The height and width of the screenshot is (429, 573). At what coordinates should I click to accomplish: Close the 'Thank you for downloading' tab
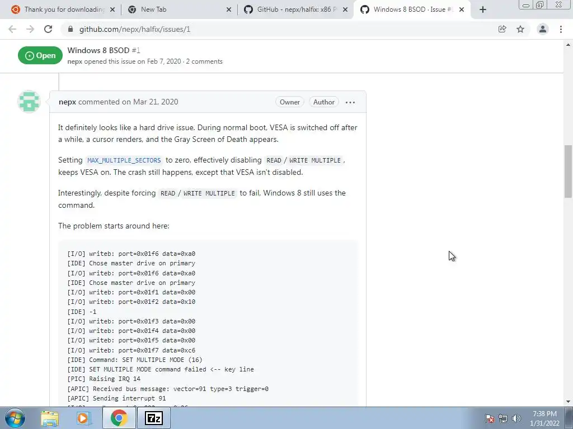click(x=112, y=10)
